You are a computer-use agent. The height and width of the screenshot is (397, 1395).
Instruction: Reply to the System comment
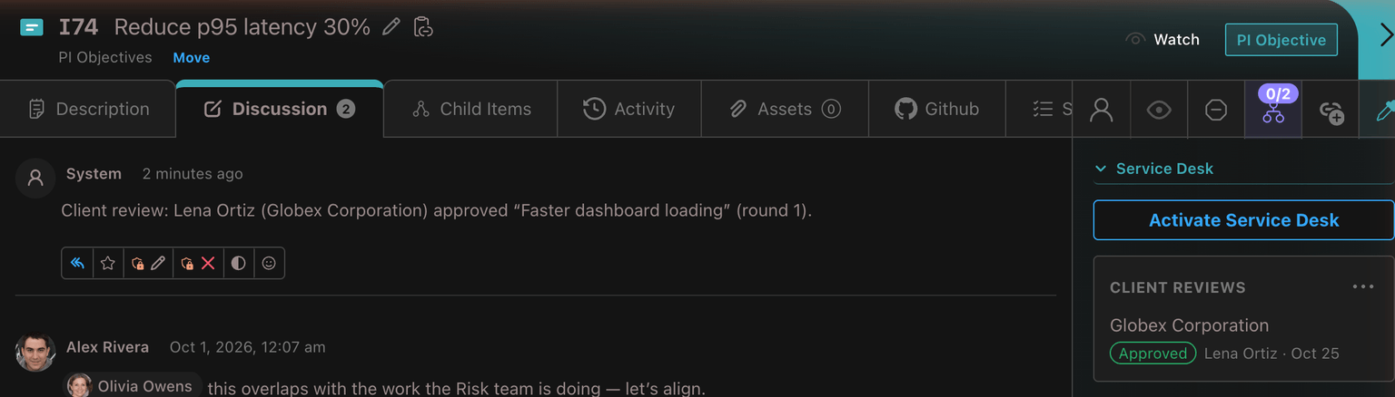tap(77, 263)
